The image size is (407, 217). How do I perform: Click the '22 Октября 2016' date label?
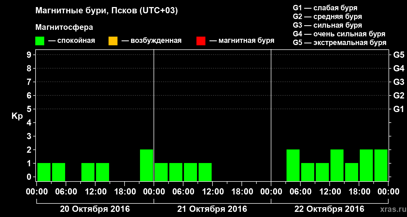point(329,209)
